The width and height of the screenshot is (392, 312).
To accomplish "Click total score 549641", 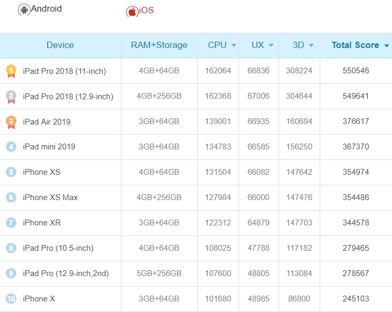I will [356, 96].
